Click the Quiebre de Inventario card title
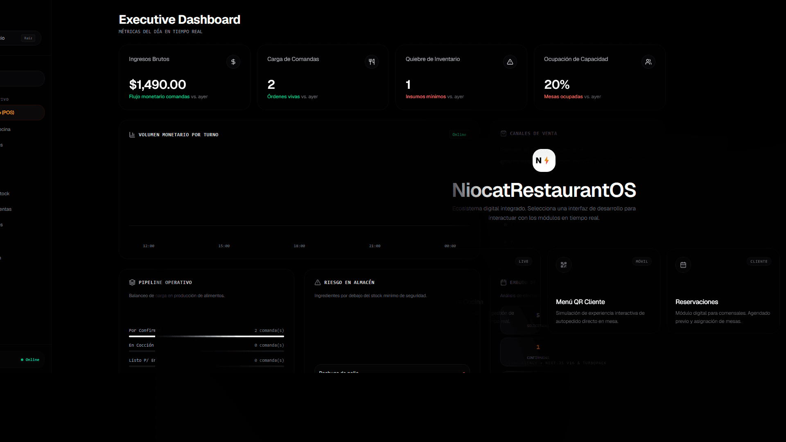786x442 pixels. point(433,59)
